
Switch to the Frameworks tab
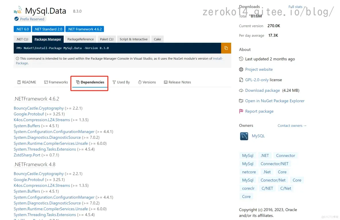[x=56, y=82]
